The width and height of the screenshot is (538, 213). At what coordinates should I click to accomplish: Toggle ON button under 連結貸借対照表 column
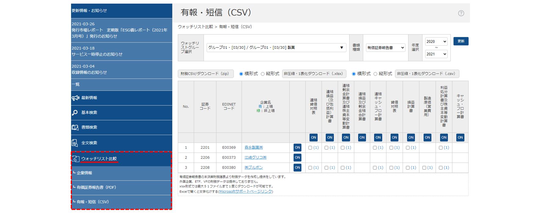click(x=313, y=138)
